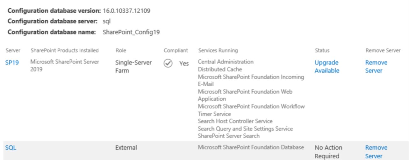This screenshot has height=160, width=409.
Task: Click Microsoft SharePoint Server 2019 text
Action: point(65,65)
